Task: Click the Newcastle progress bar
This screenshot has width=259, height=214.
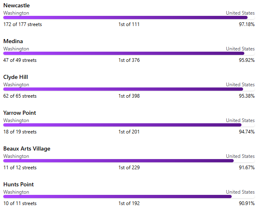Action: (125, 17)
